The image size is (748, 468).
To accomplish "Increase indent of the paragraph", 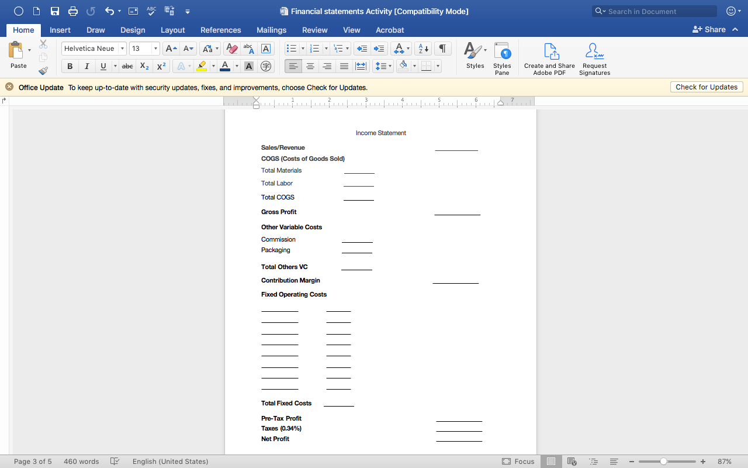I will tap(379, 49).
